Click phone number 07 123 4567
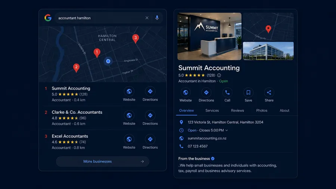 click(x=197, y=146)
